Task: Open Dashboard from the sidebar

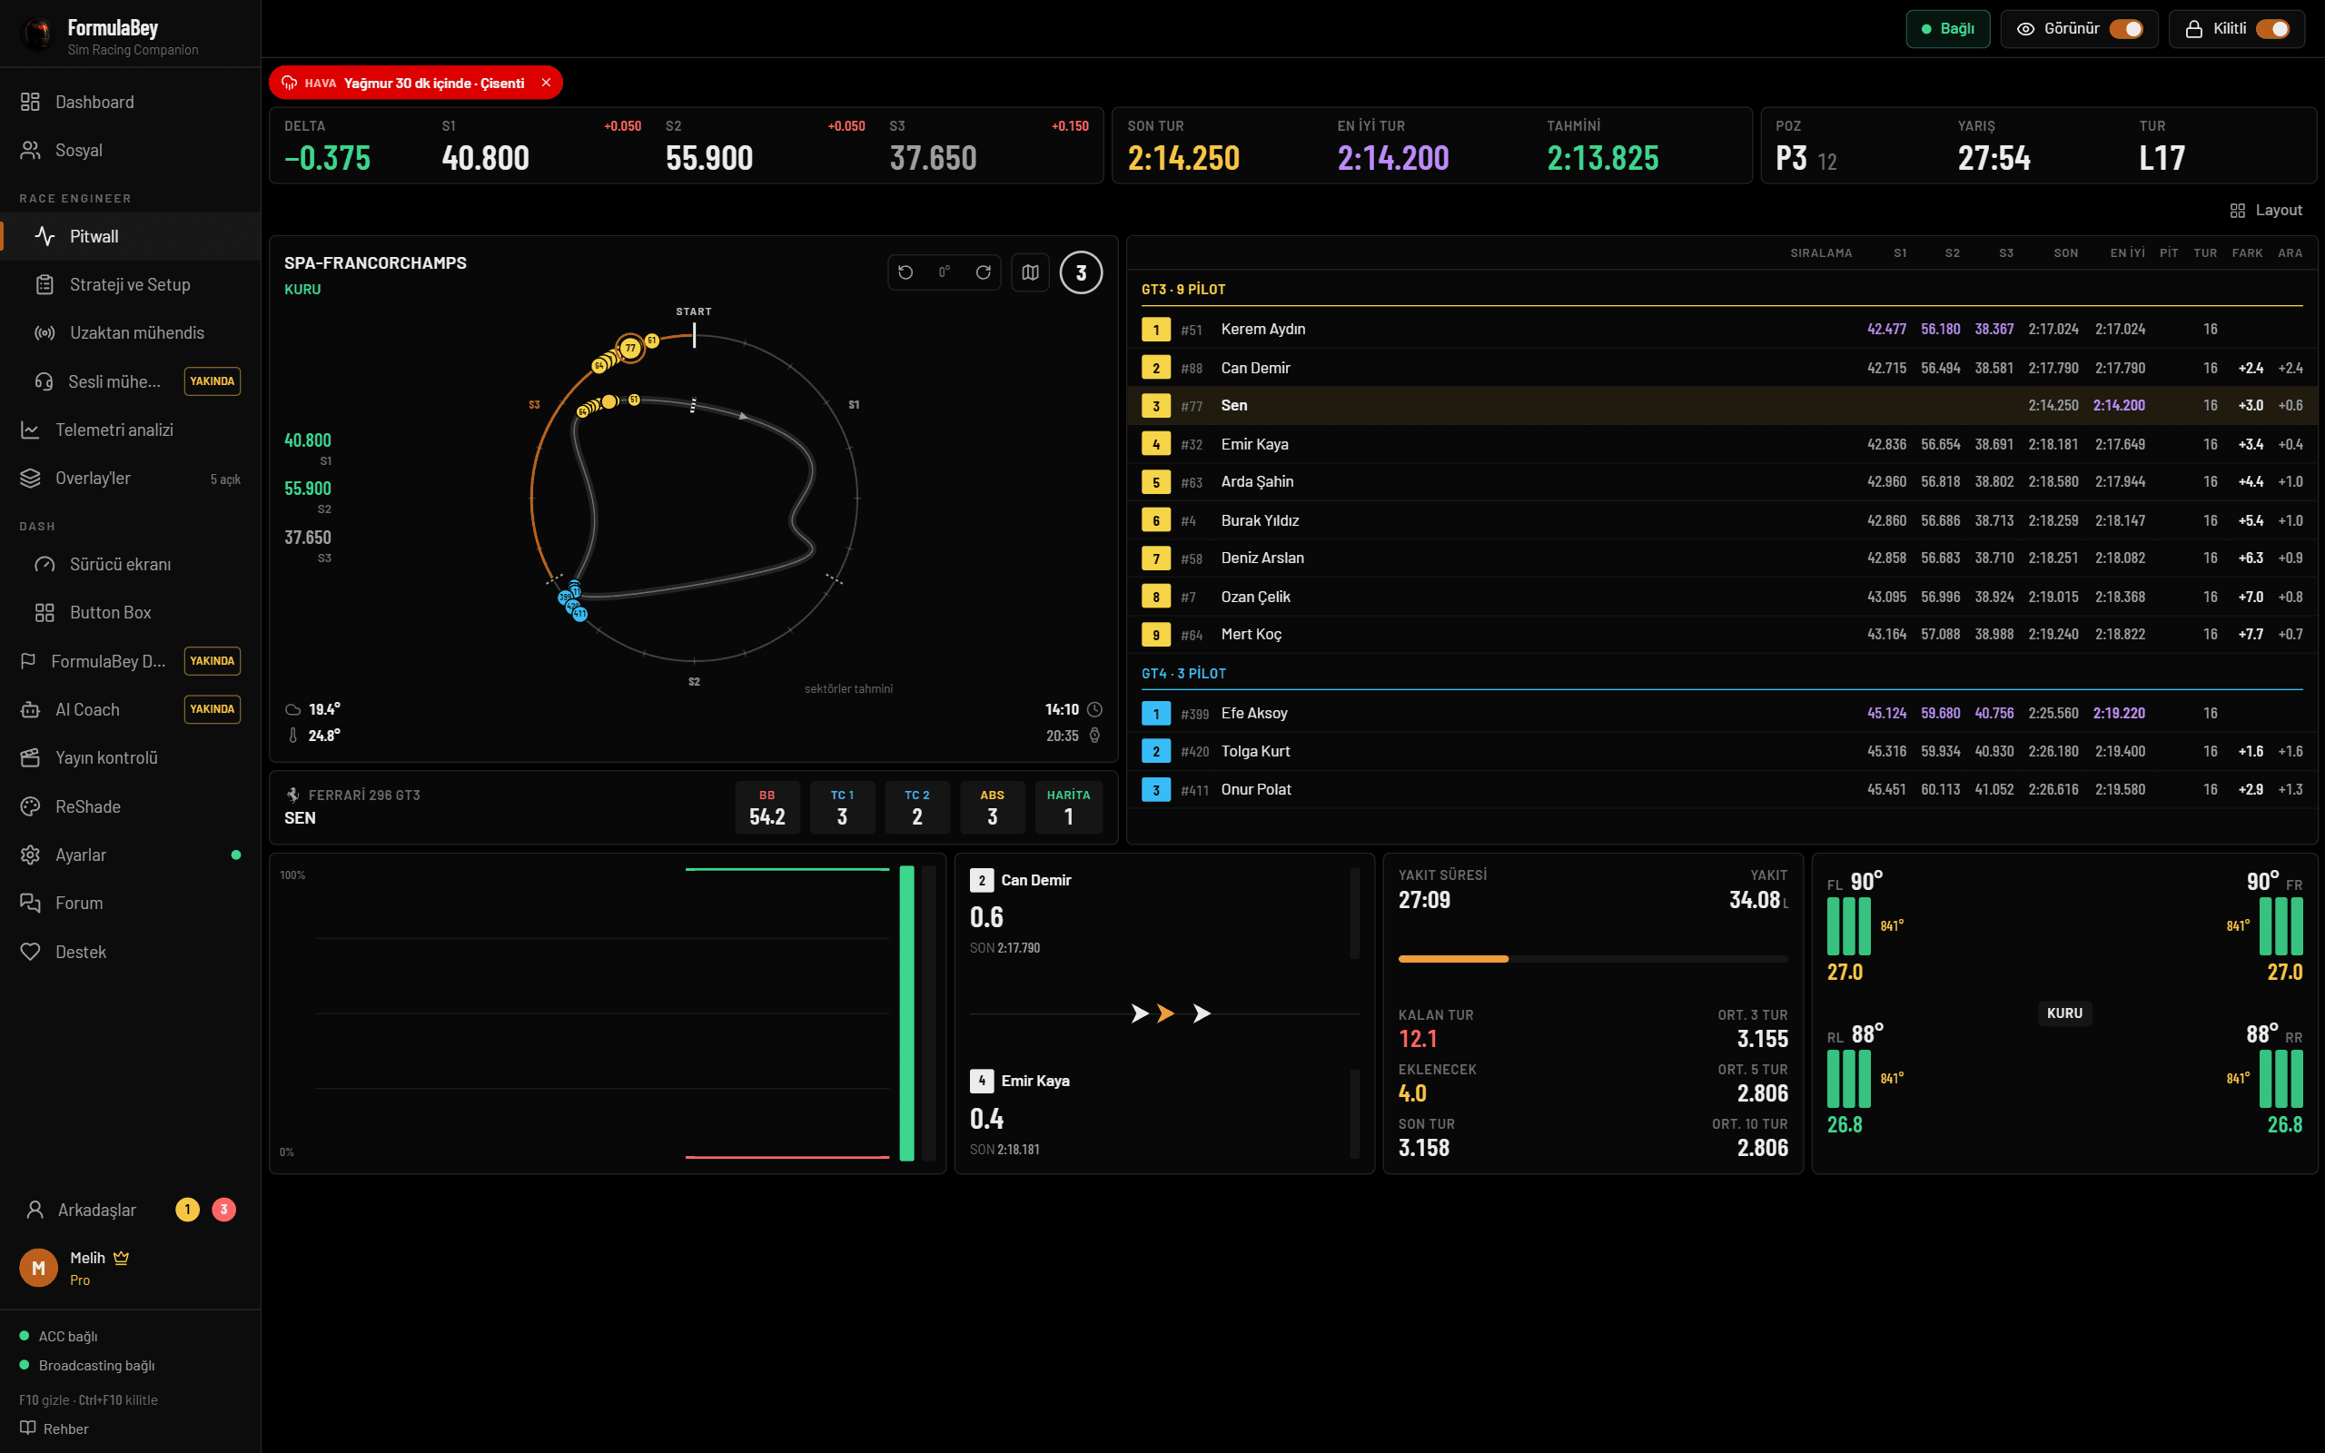Action: [130, 102]
